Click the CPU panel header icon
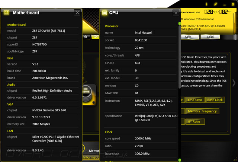 [x=104, y=13]
